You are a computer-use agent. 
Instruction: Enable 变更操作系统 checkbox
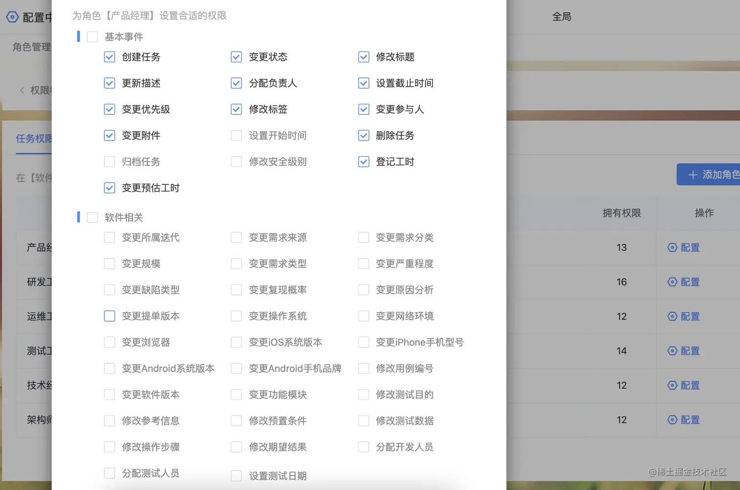click(236, 316)
